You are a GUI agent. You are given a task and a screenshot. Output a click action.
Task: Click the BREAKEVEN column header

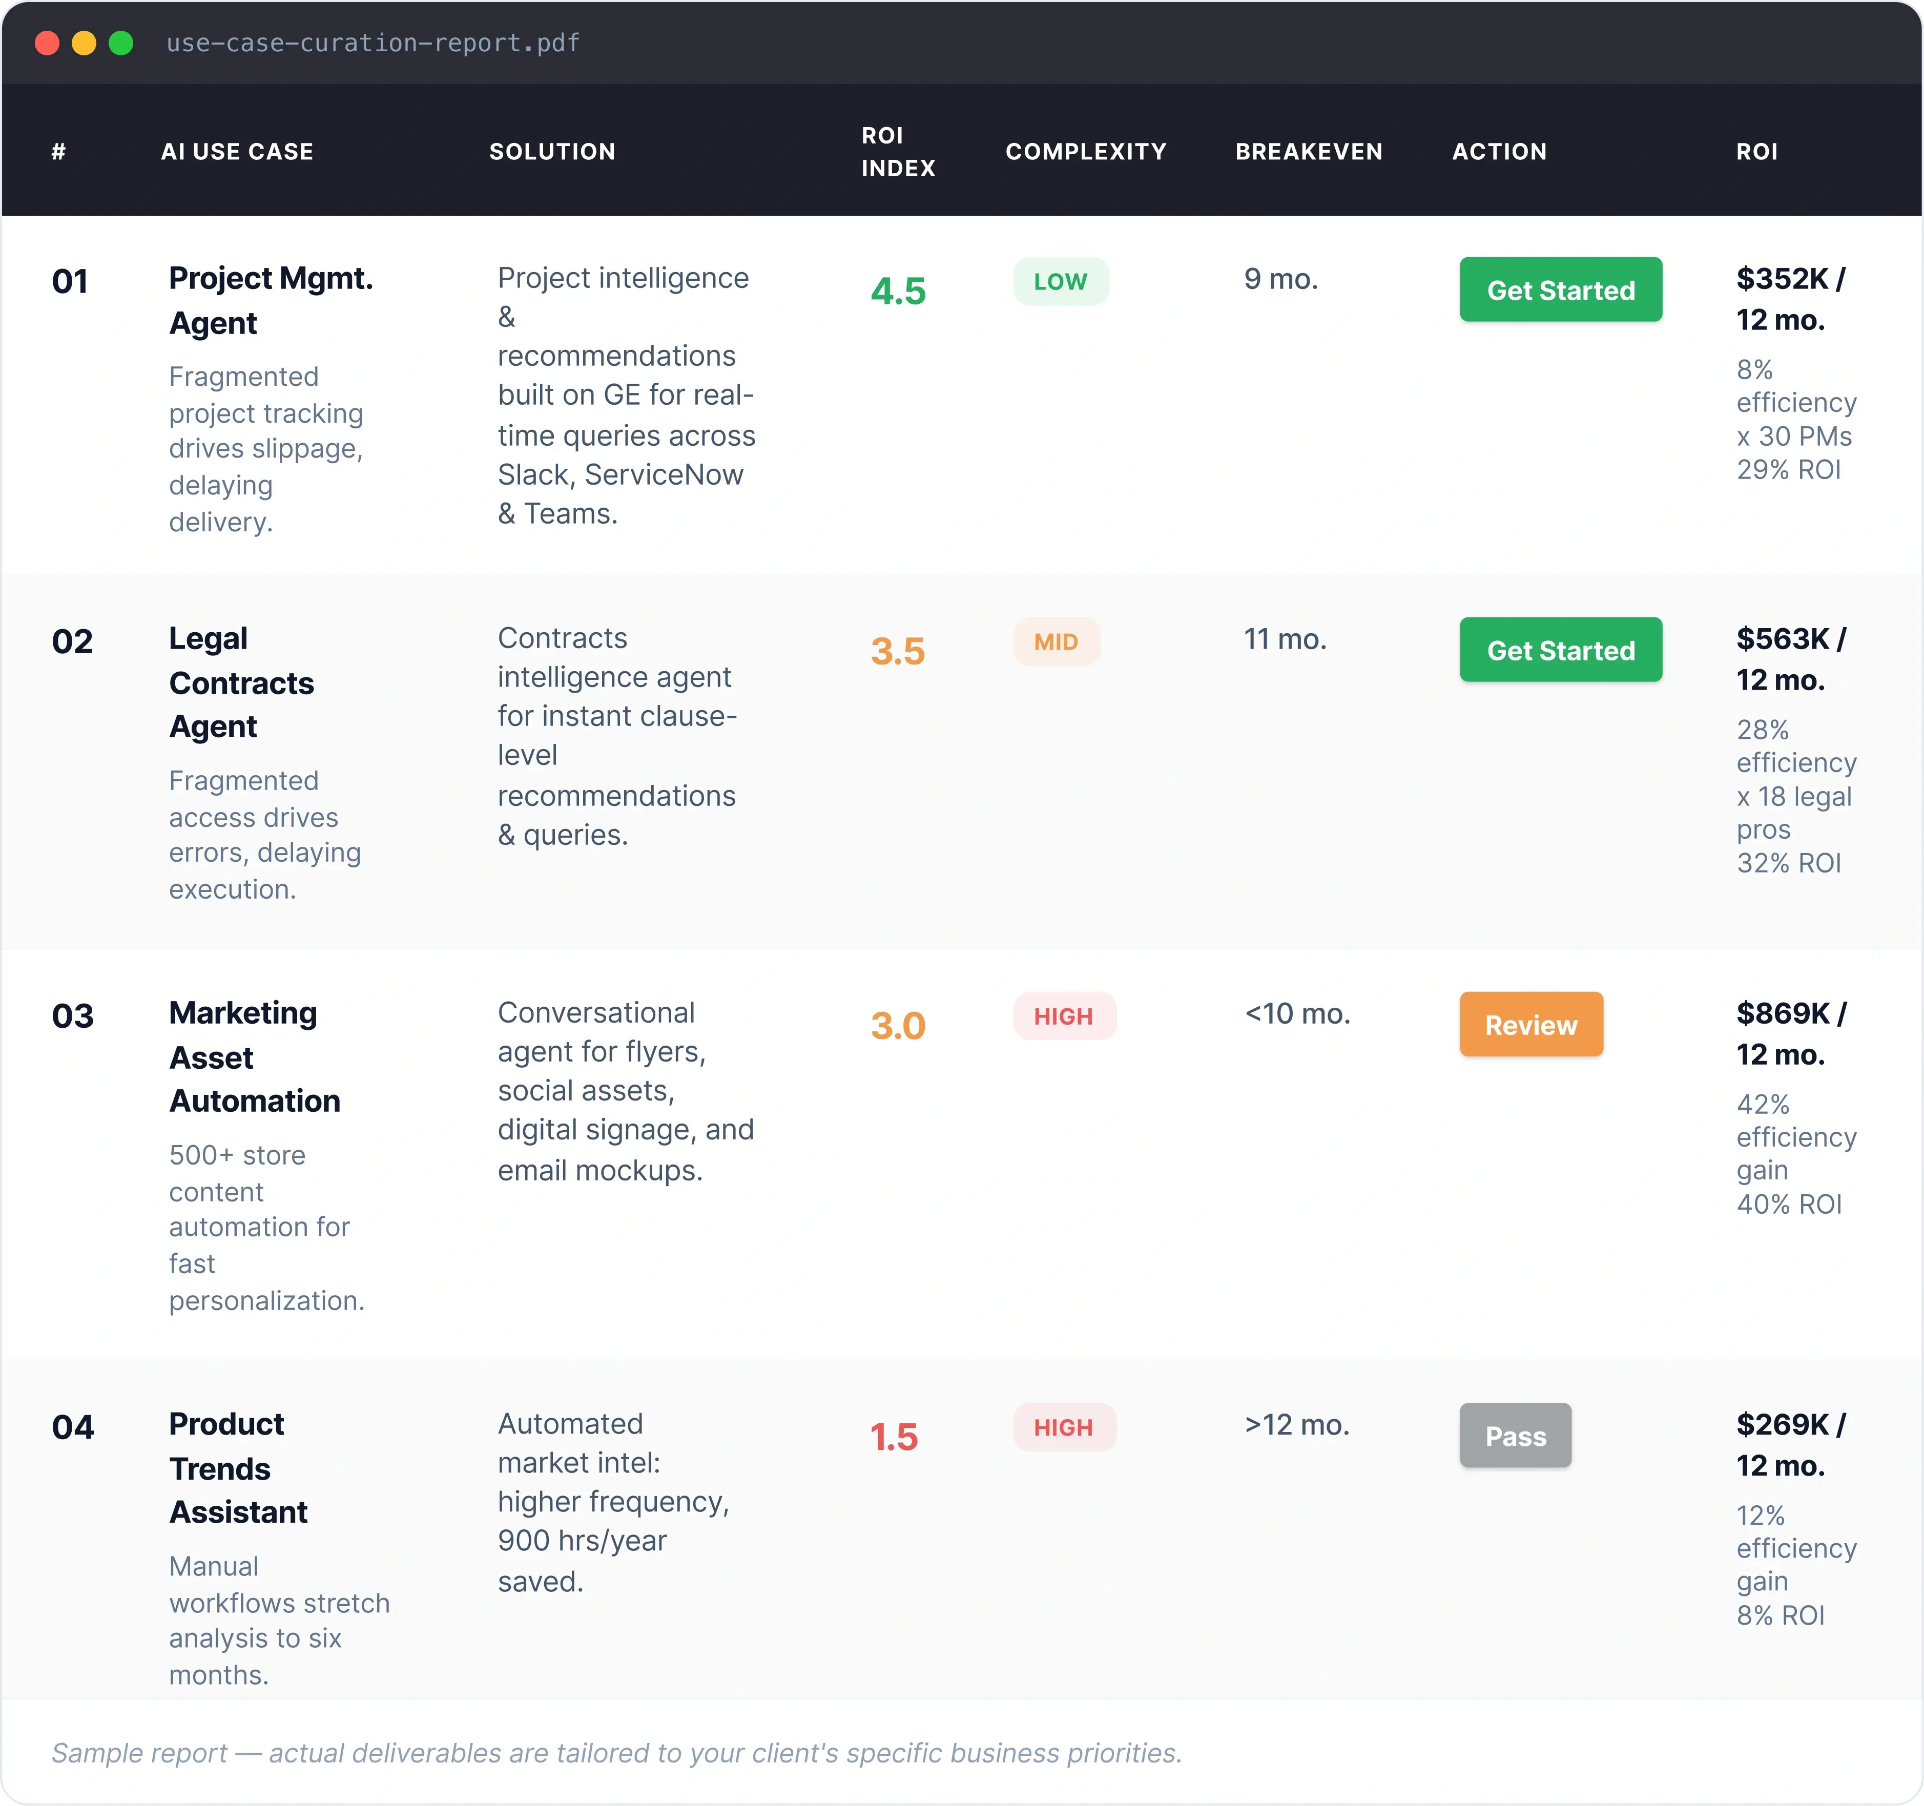[1309, 151]
